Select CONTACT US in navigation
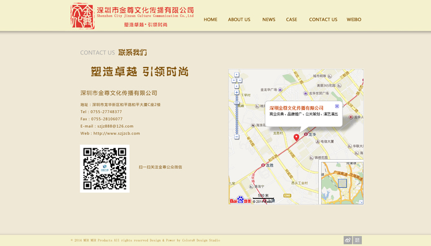 pyautogui.click(x=323, y=19)
